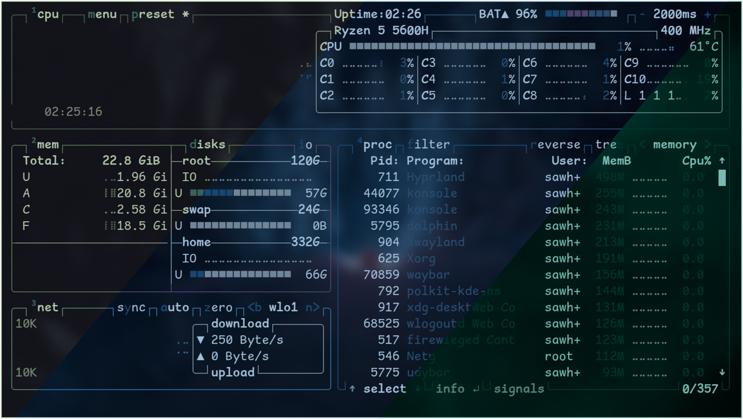Click the 2000ms update interval value
743x419 pixels.
(x=675, y=14)
